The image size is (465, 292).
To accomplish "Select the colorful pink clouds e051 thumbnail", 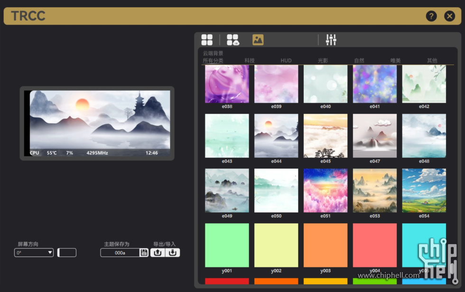I will coord(325,190).
